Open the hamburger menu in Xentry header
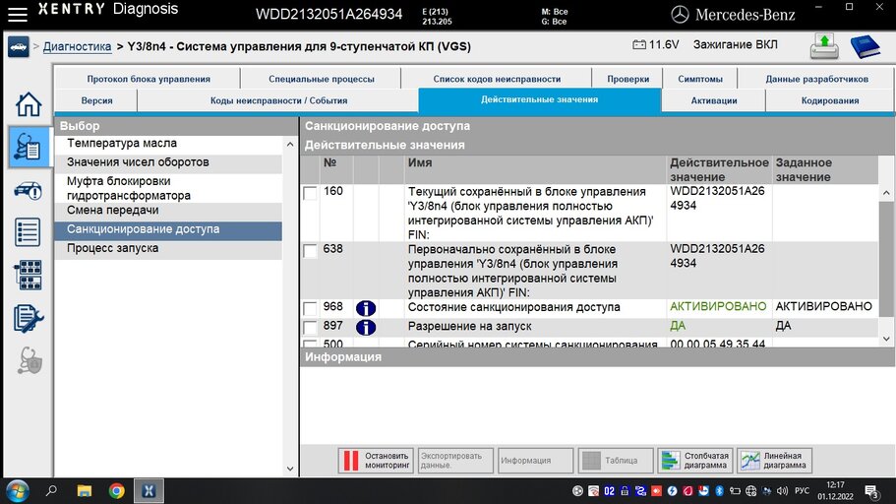This screenshot has width=896, height=504. [17, 15]
